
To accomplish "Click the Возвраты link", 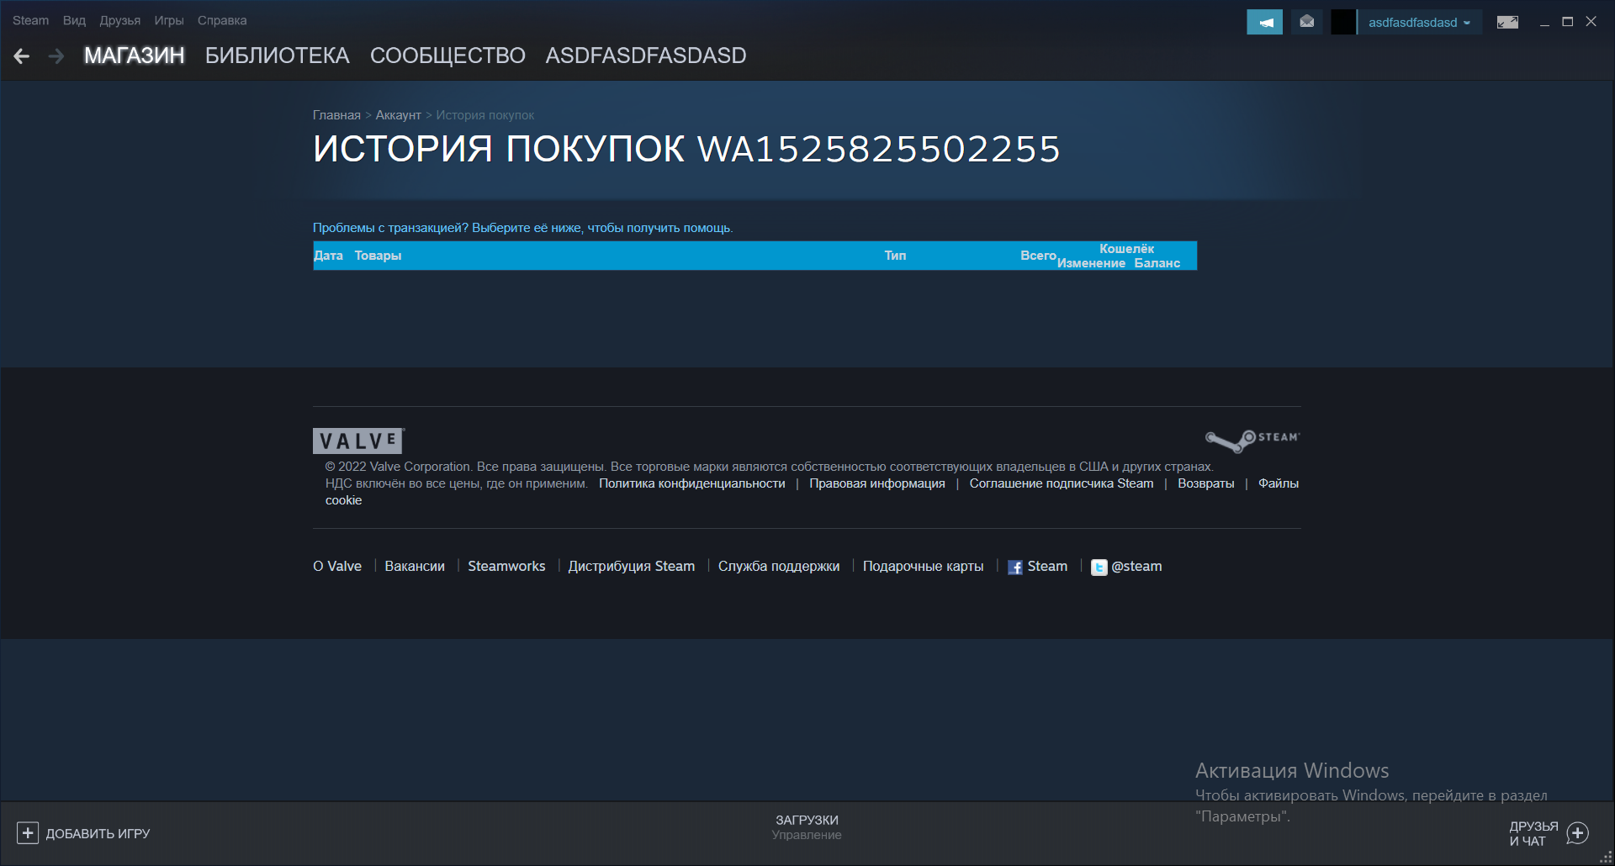I will (1205, 483).
